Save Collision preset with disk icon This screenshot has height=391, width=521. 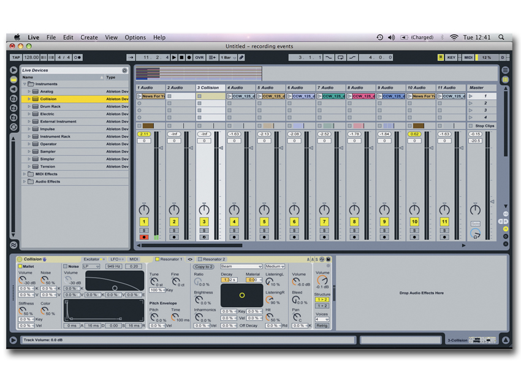[329, 259]
